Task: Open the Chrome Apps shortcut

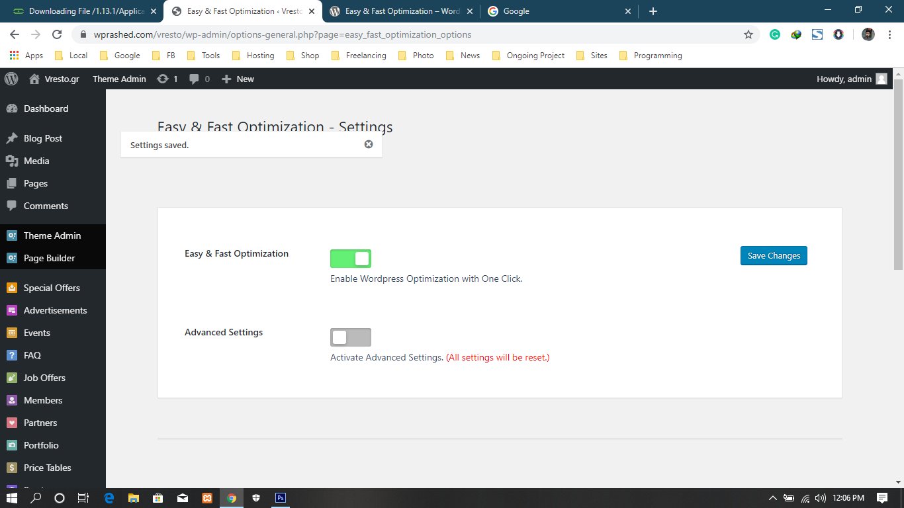Action: click(26, 56)
